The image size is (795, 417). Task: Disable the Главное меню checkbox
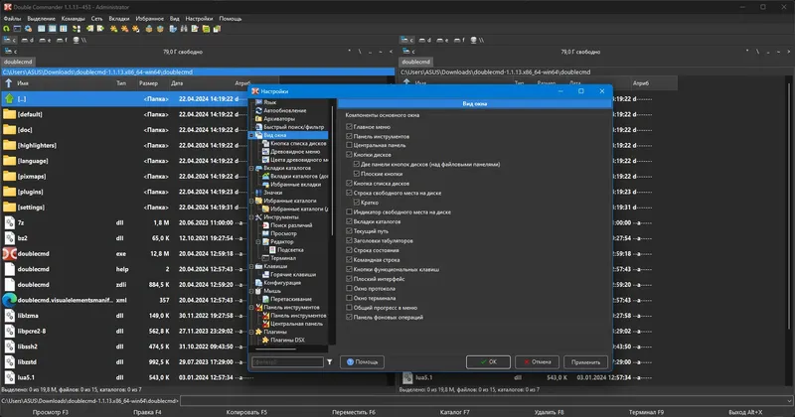pyautogui.click(x=349, y=127)
